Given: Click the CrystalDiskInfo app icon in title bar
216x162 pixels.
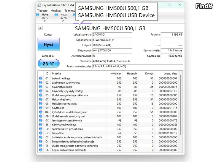Looking at the screenshot, I should click(x=39, y=5).
